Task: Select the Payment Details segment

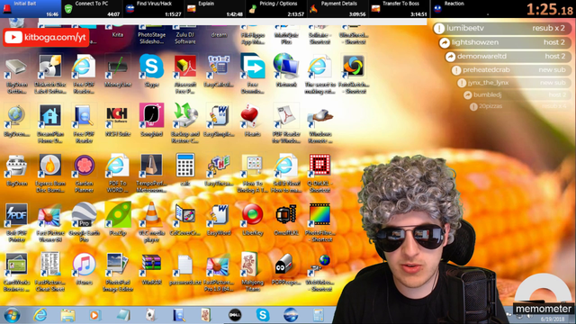Action: coord(337,9)
